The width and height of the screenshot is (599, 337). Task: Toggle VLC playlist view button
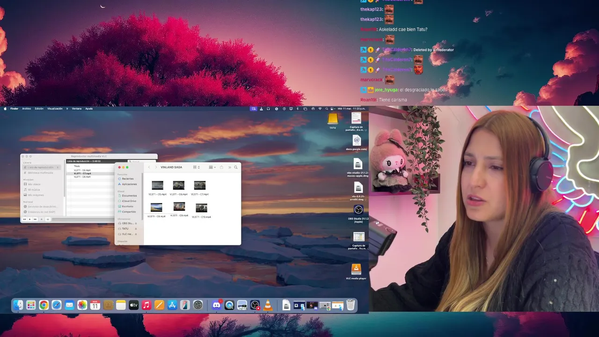click(47, 220)
